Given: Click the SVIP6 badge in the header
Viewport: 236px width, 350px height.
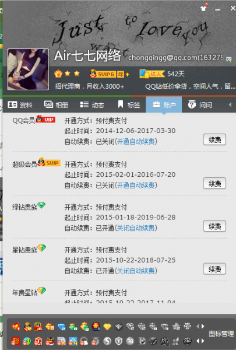Looking at the screenshot, I should tap(103, 73).
